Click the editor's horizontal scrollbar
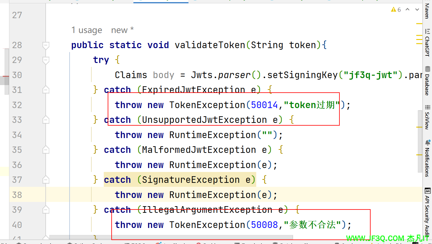 click(171, 236)
